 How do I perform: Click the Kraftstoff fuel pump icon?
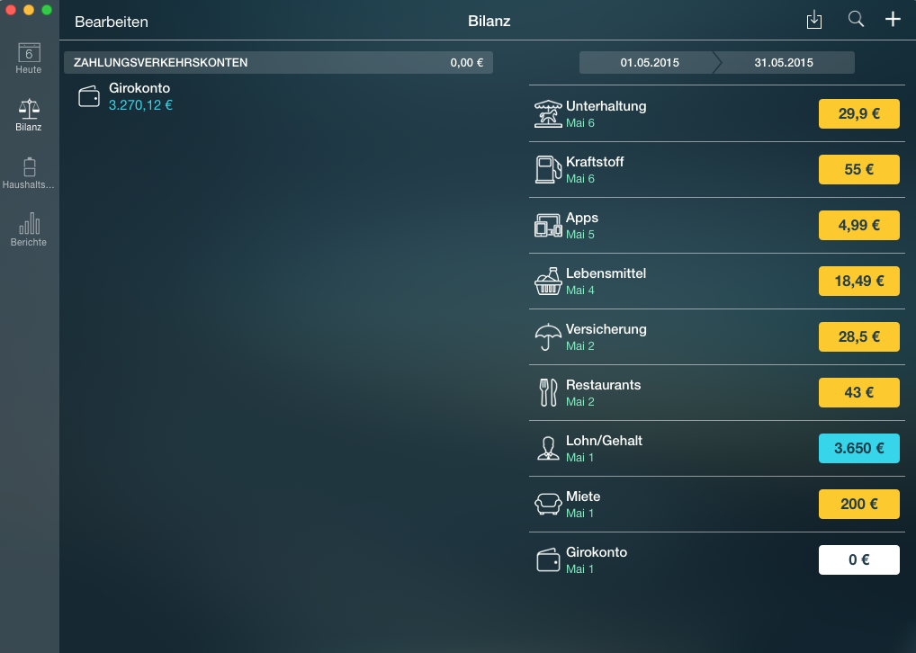pyautogui.click(x=547, y=170)
